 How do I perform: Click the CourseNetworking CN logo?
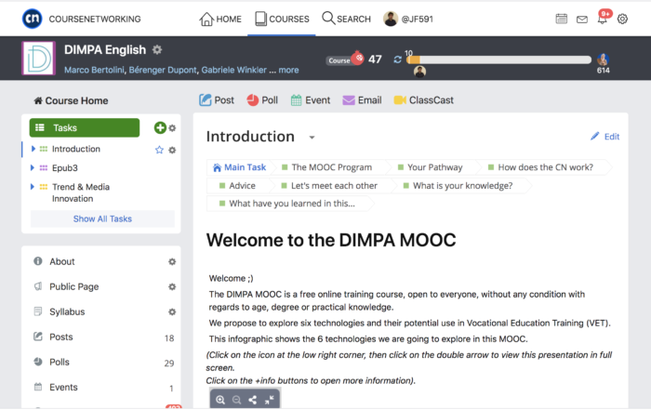32,19
